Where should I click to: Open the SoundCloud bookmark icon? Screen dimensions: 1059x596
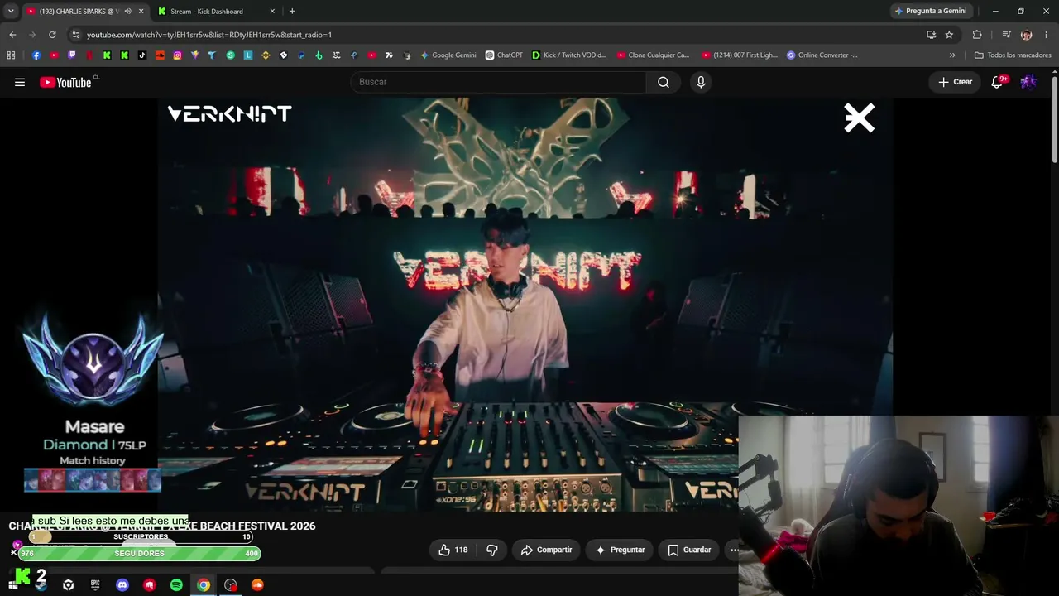tap(161, 55)
